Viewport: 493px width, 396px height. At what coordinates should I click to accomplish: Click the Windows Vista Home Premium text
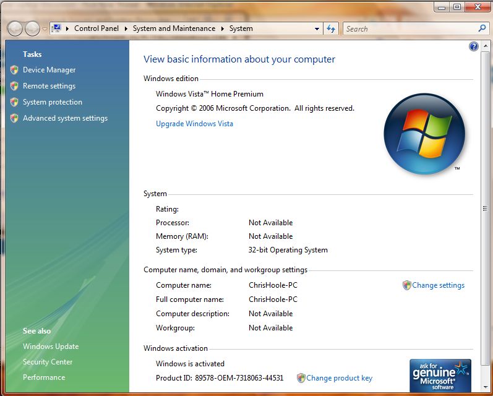click(x=210, y=94)
